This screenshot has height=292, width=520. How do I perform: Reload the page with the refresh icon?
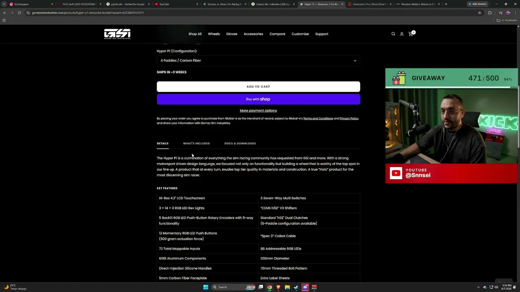(x=19, y=13)
